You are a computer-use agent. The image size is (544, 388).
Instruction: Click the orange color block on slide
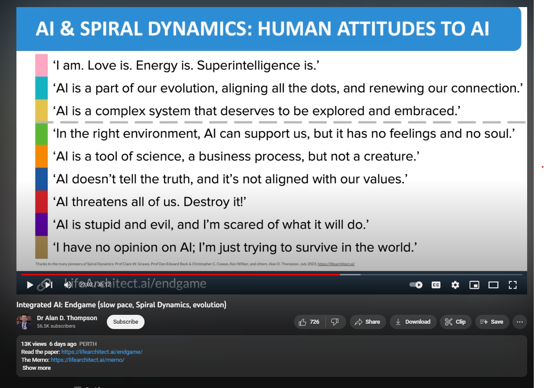point(41,156)
